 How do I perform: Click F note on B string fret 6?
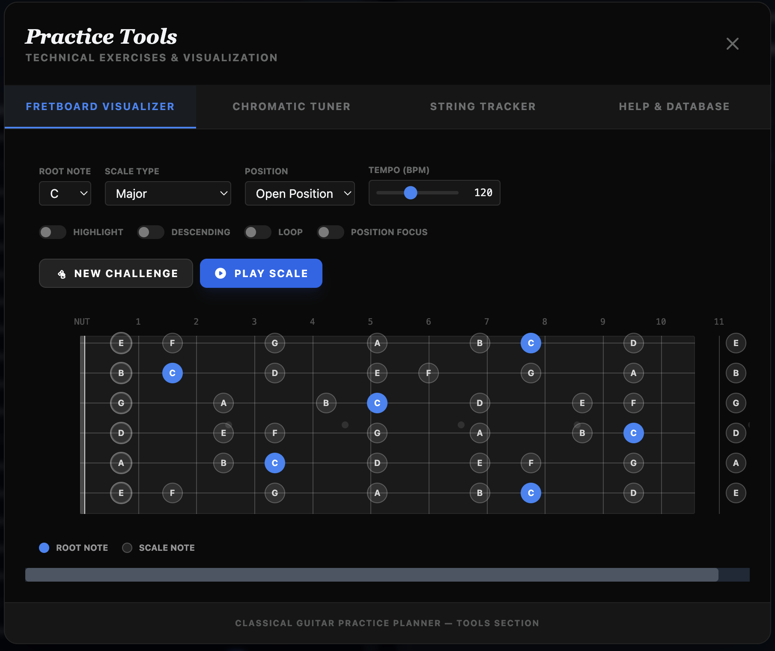tap(429, 373)
